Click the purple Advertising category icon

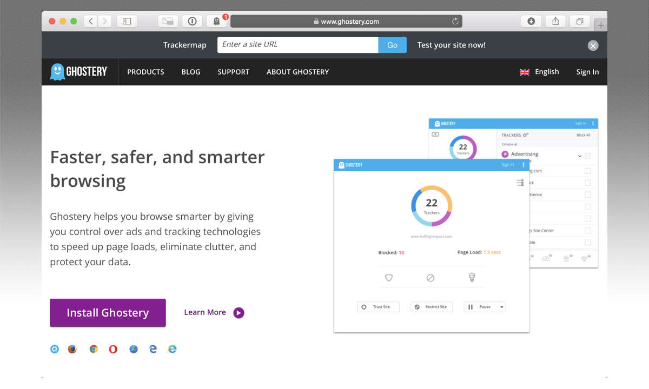click(x=505, y=154)
